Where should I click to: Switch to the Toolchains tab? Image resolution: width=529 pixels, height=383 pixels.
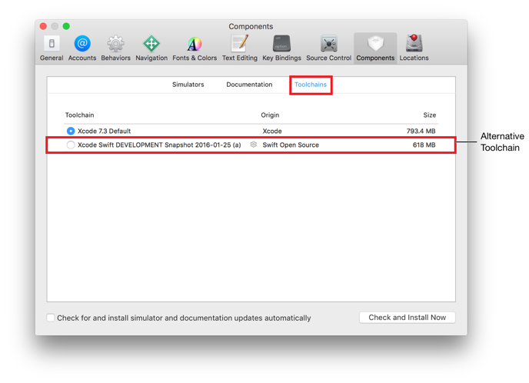(x=311, y=85)
